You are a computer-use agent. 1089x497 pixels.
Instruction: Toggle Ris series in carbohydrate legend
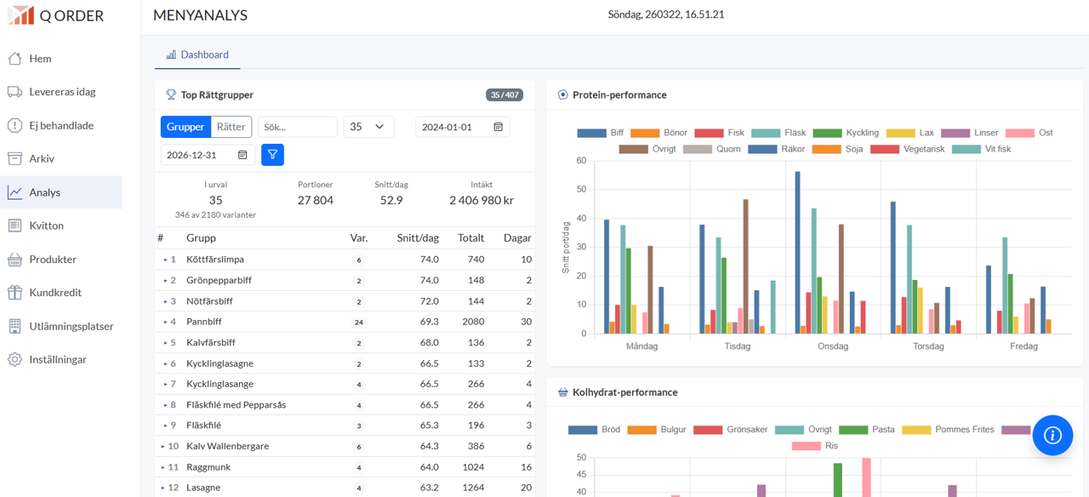pos(815,446)
